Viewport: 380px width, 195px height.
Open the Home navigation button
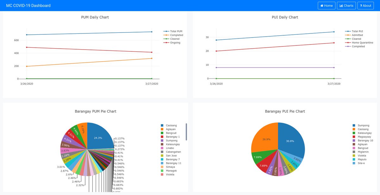[x=326, y=6]
